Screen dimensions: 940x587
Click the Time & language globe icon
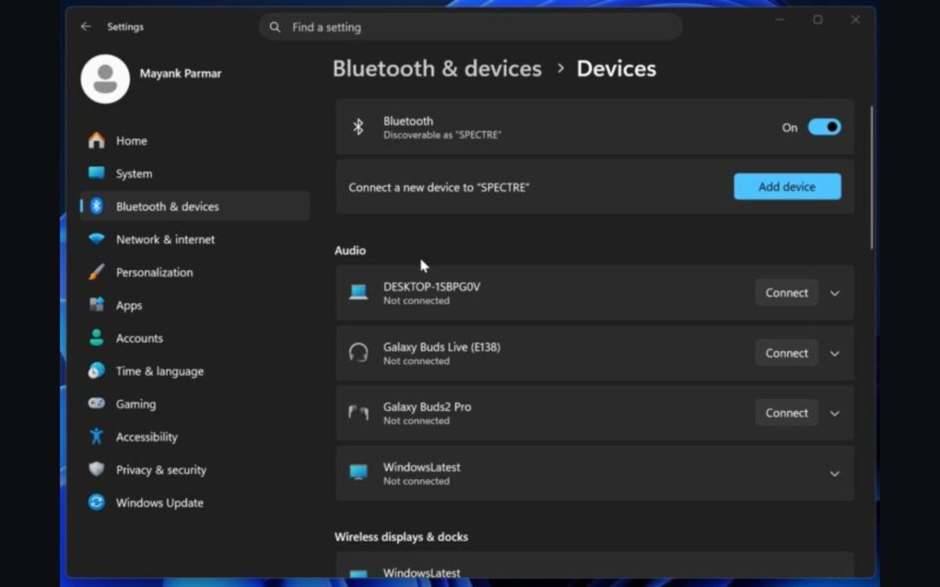[x=96, y=371]
